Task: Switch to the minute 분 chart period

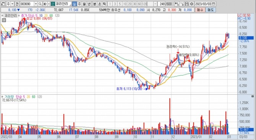Action: pos(95,4)
